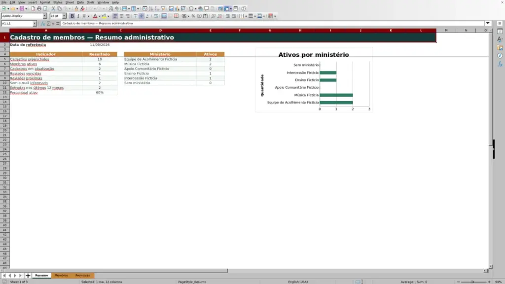
Task: Click the Print icon in the toolbar
Action: click(39, 9)
